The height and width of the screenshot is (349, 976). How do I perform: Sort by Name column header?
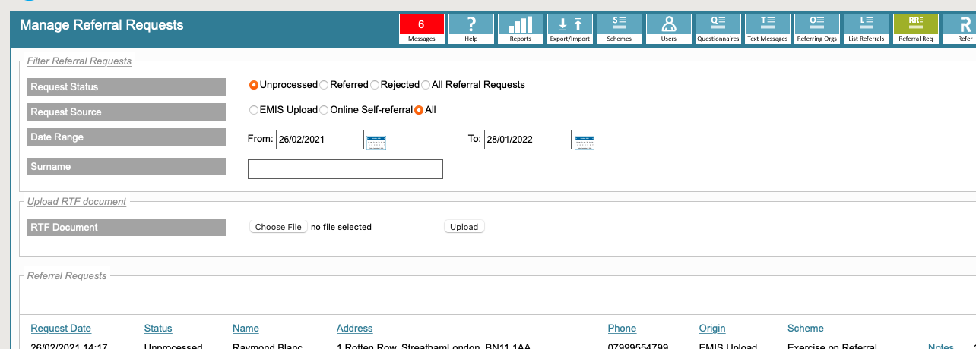click(x=246, y=329)
